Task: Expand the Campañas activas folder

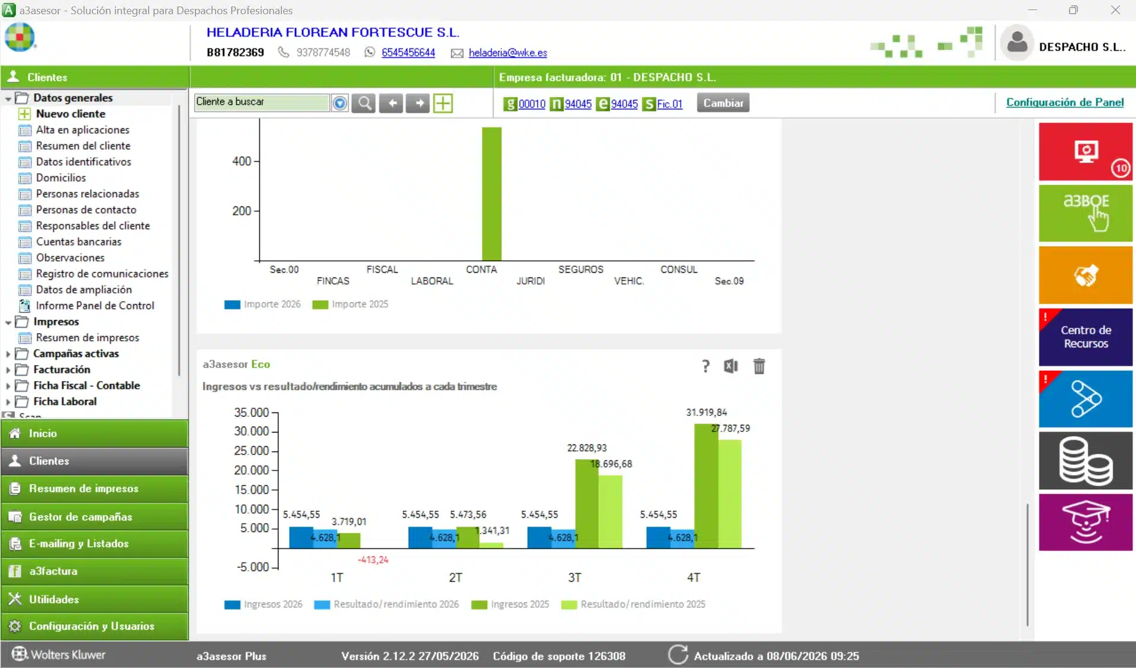Action: click(8, 354)
